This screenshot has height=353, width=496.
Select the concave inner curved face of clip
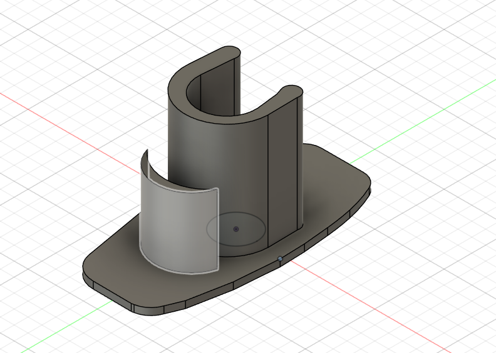tap(194, 93)
